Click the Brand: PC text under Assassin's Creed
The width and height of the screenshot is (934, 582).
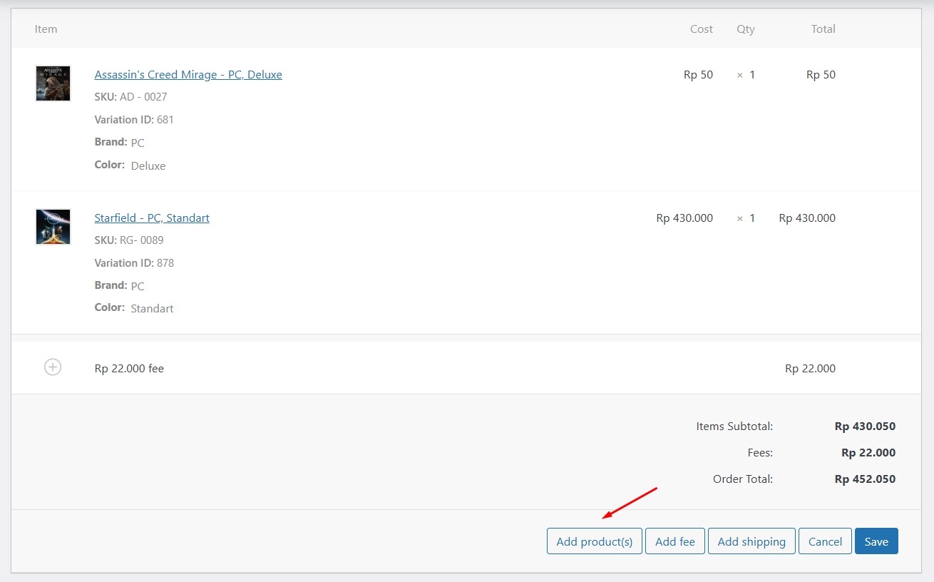click(119, 143)
